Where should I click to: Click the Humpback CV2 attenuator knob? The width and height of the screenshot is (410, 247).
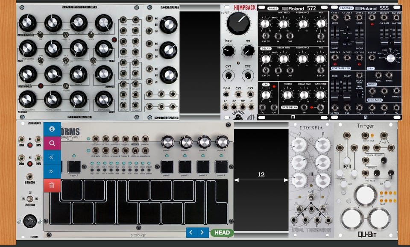[248, 76]
